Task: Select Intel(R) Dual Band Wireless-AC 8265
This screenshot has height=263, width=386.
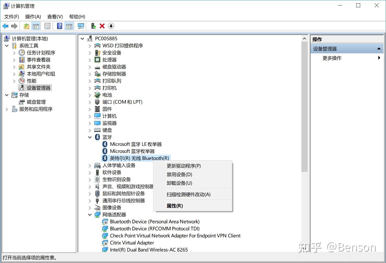Action: tap(149, 250)
